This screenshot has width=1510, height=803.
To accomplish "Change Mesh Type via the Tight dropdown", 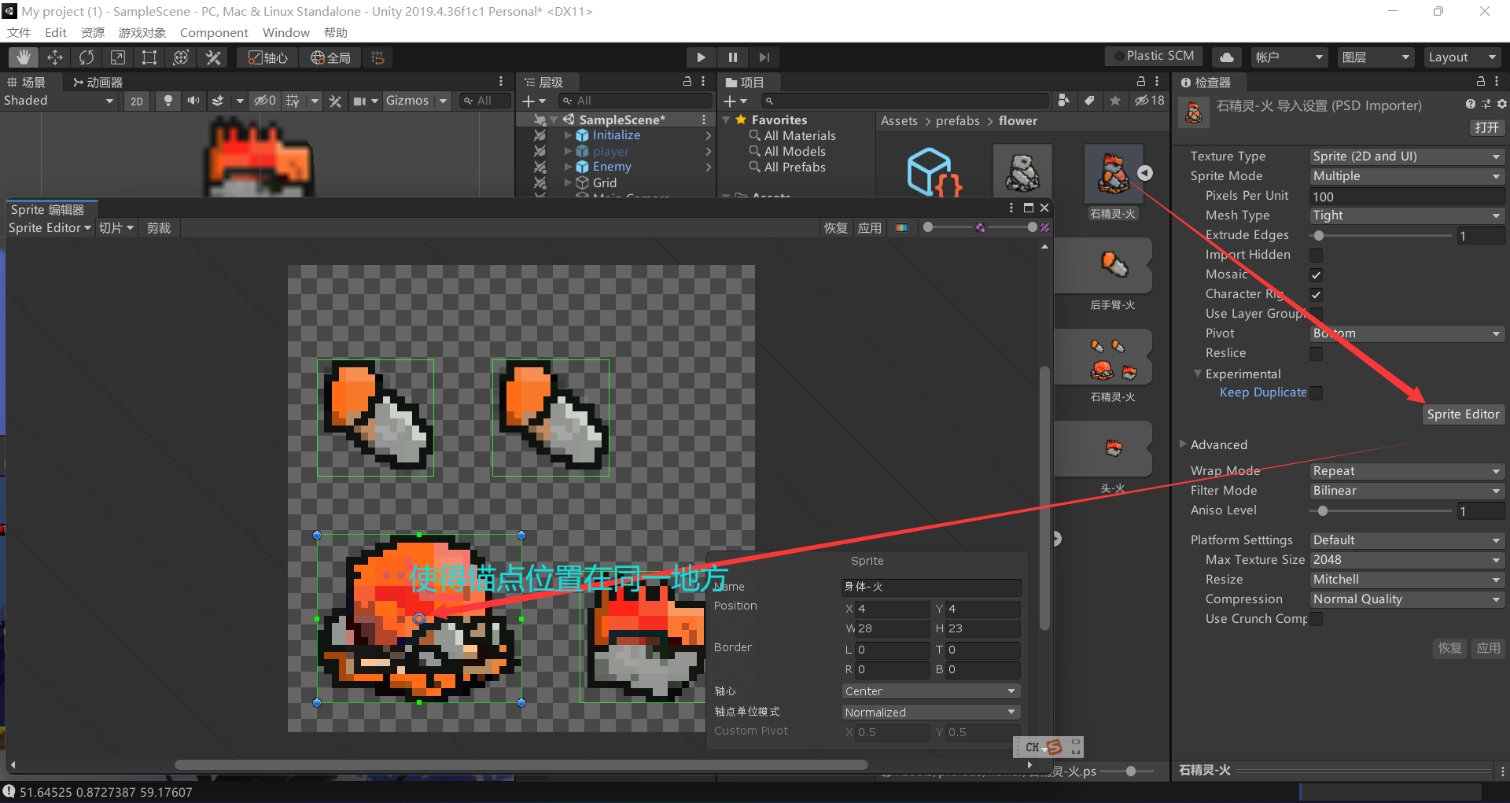I will [1406, 215].
